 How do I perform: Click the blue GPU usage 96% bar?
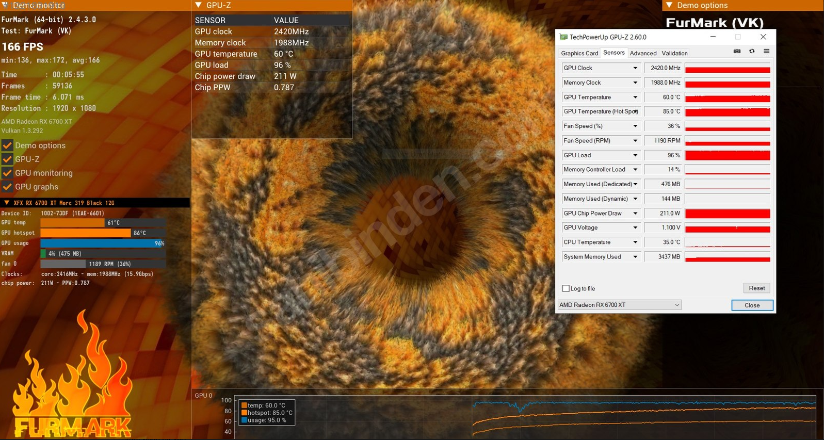pos(103,243)
